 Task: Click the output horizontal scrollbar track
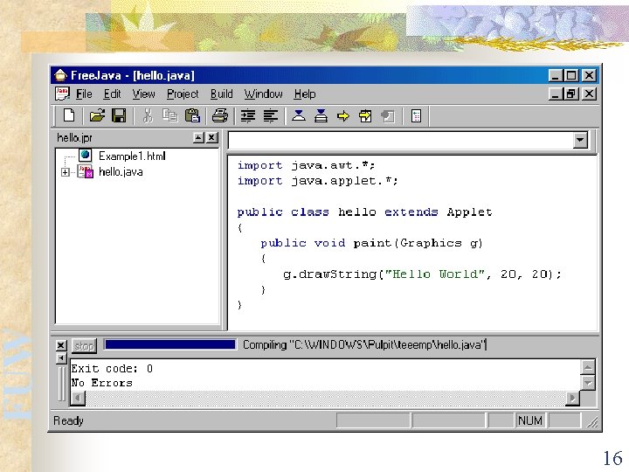325,399
